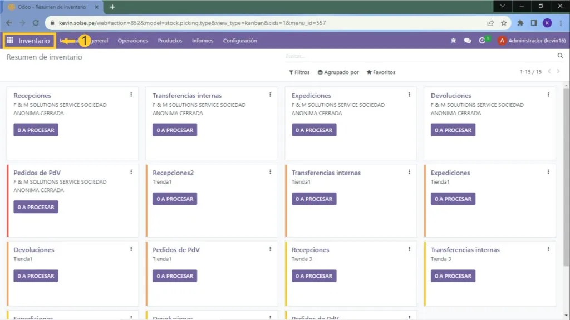Open options menu of Transferencias internas Tienda1 card
570x320 pixels.
[409, 171]
